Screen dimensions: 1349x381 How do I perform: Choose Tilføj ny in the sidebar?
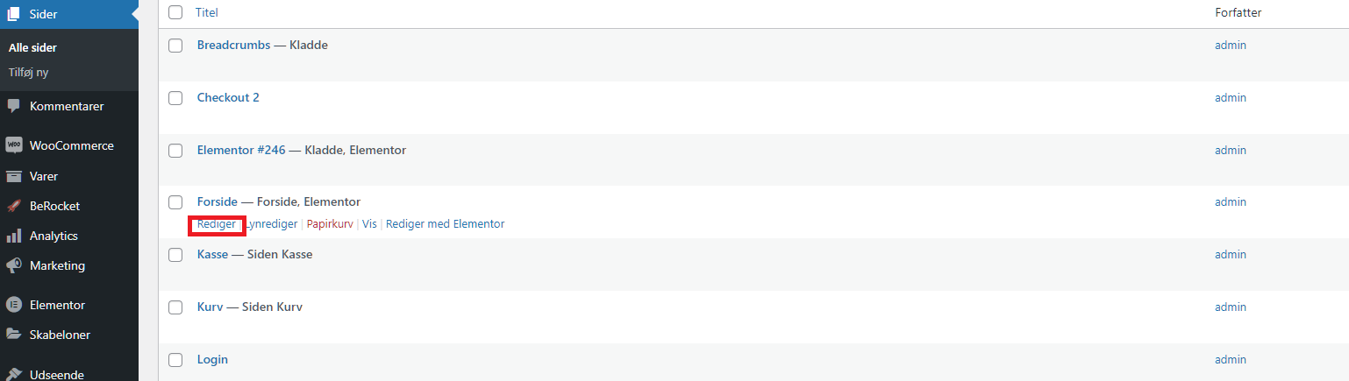pos(28,73)
